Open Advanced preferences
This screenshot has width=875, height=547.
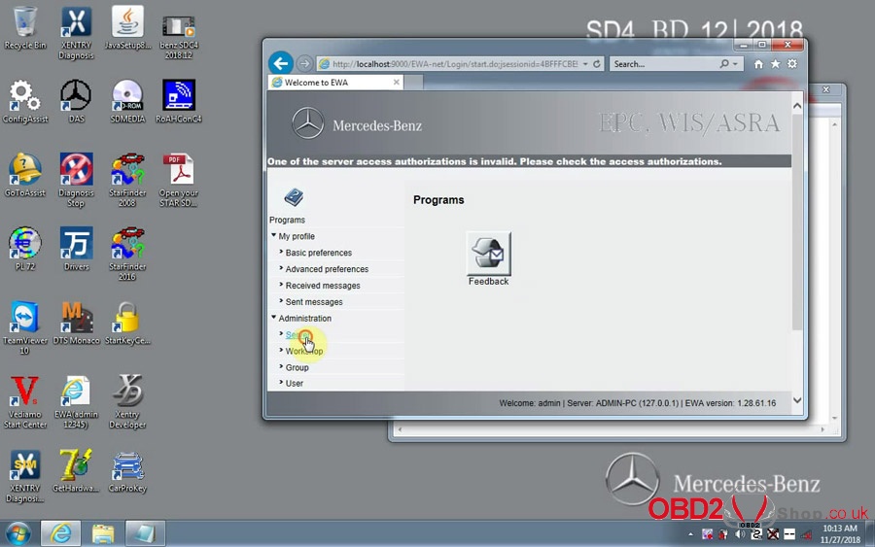tap(327, 269)
